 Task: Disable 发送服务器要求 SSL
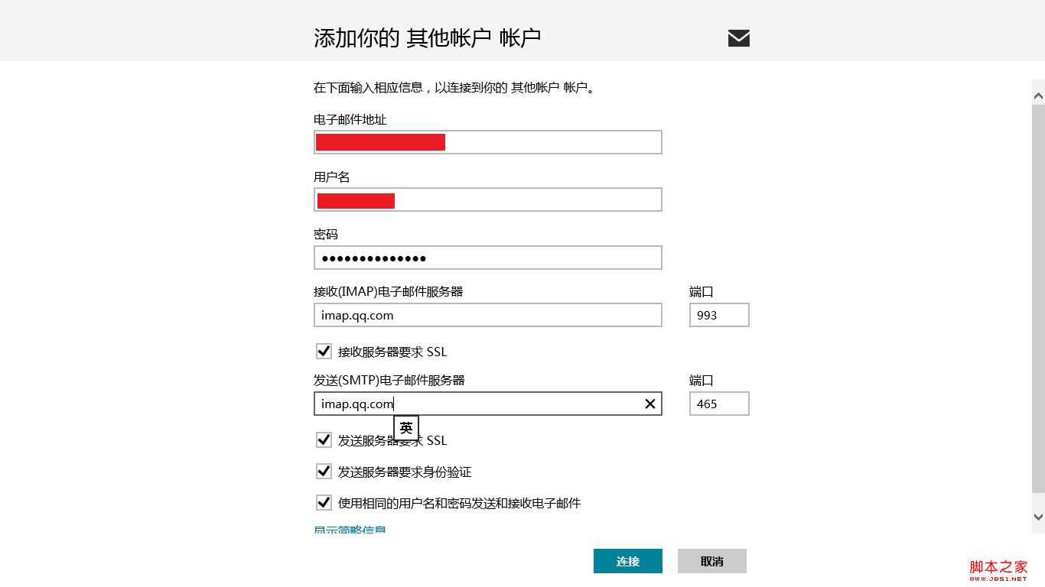coord(323,439)
